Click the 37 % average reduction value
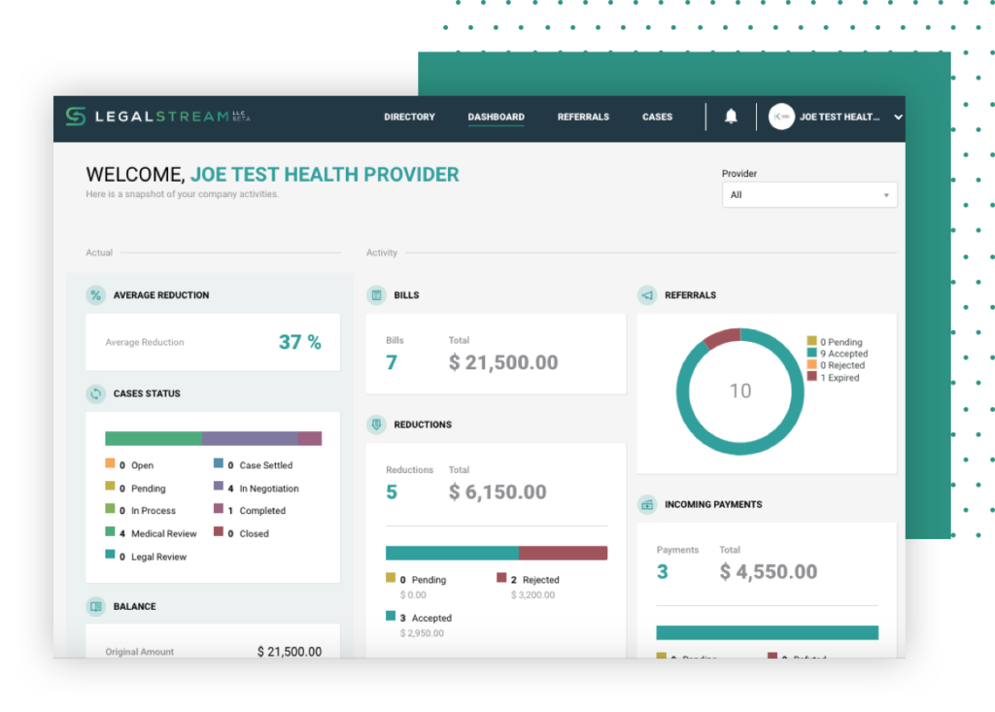Image resolution: width=995 pixels, height=712 pixels. point(299,342)
